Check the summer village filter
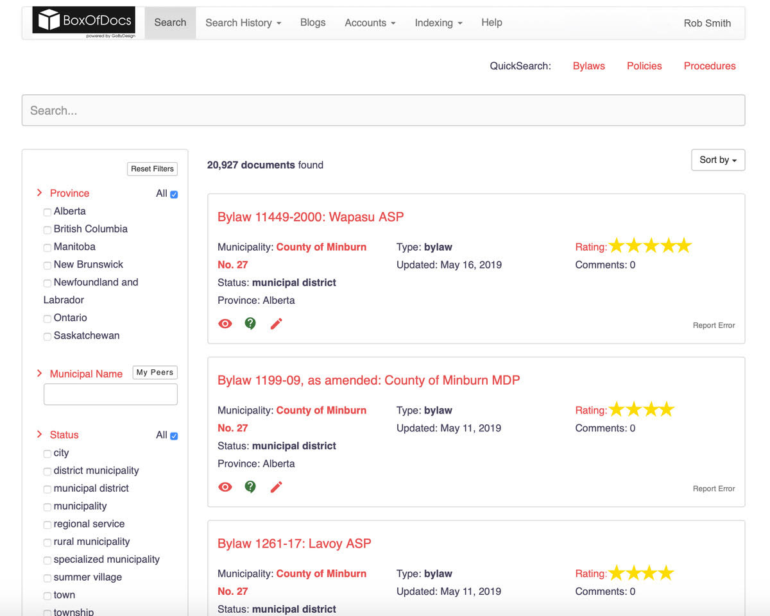 pyautogui.click(x=47, y=578)
